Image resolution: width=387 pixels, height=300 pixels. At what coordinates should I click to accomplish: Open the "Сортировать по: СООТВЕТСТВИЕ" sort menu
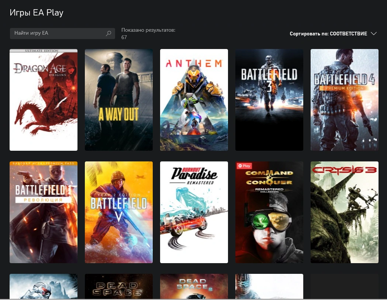(328, 34)
